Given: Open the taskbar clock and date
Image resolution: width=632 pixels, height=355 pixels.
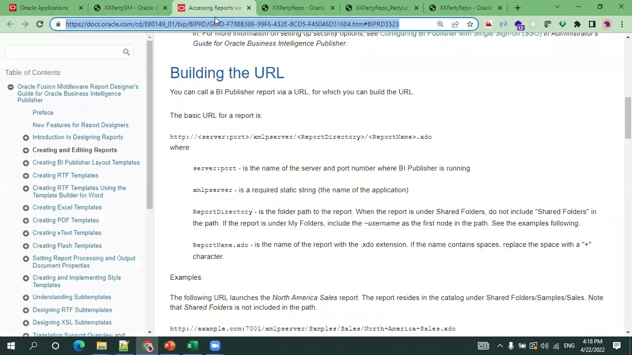Looking at the screenshot, I should click(x=592, y=346).
